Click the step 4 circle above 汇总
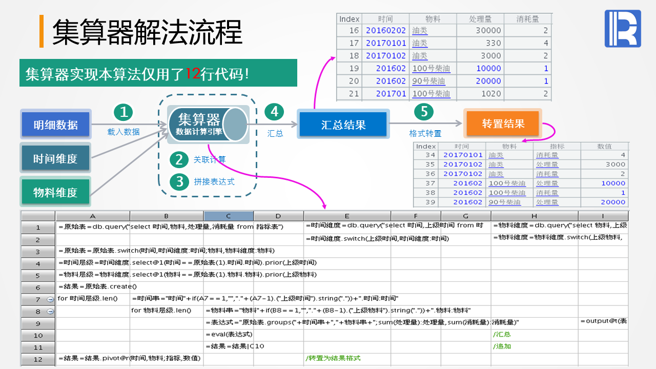Viewport: 656px width, 369px height. pyautogui.click(x=274, y=112)
